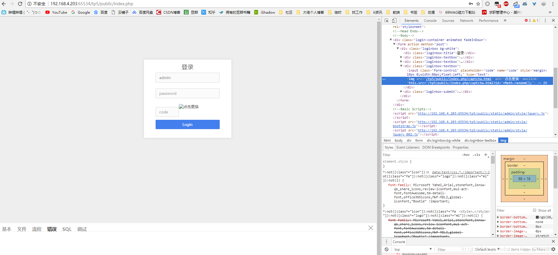Open the saved password key icon
Image resolution: width=558 pixels, height=255 pixels.
[471, 4]
